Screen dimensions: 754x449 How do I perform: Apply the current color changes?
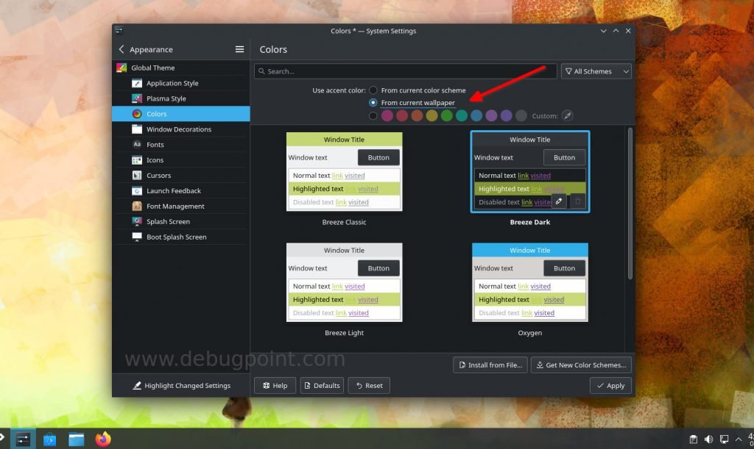(x=610, y=385)
